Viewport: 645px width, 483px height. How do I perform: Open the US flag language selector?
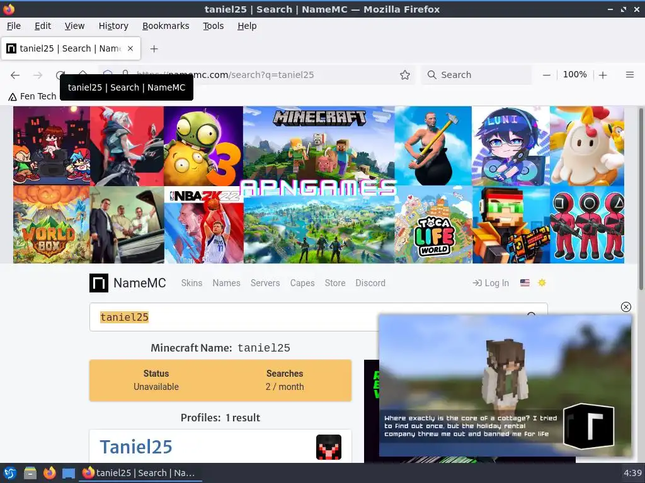point(525,282)
